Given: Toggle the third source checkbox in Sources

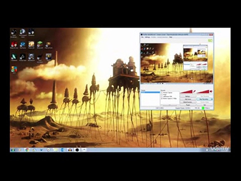Looking at the screenshot, I should pyautogui.click(x=162, y=96).
